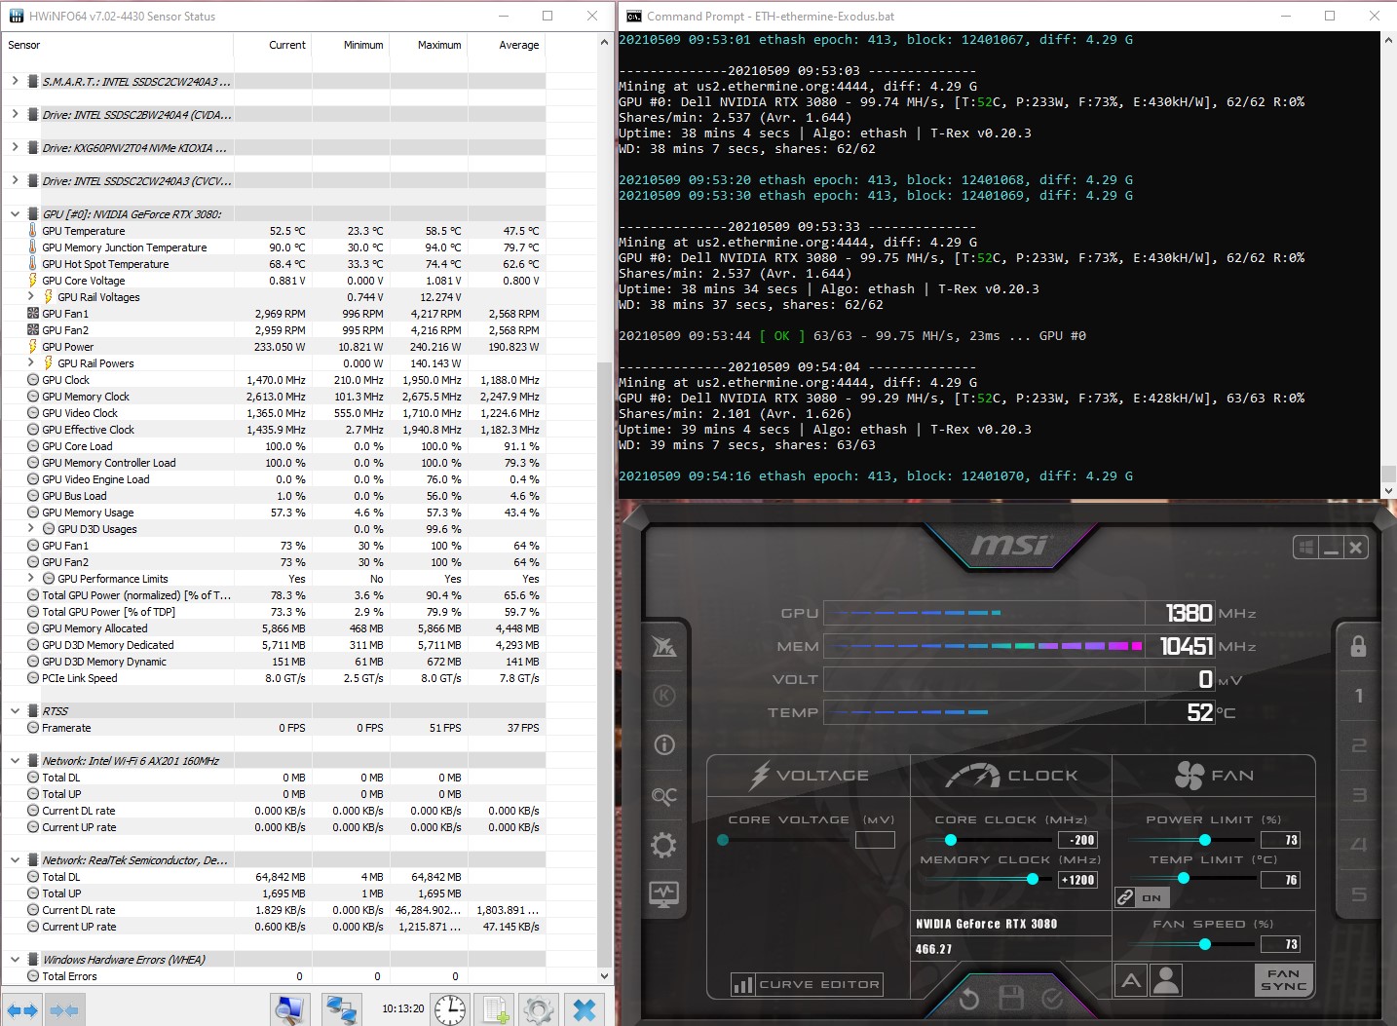Minimize the MSI Afterburner window
Image resolution: width=1397 pixels, height=1026 pixels.
1331,548
